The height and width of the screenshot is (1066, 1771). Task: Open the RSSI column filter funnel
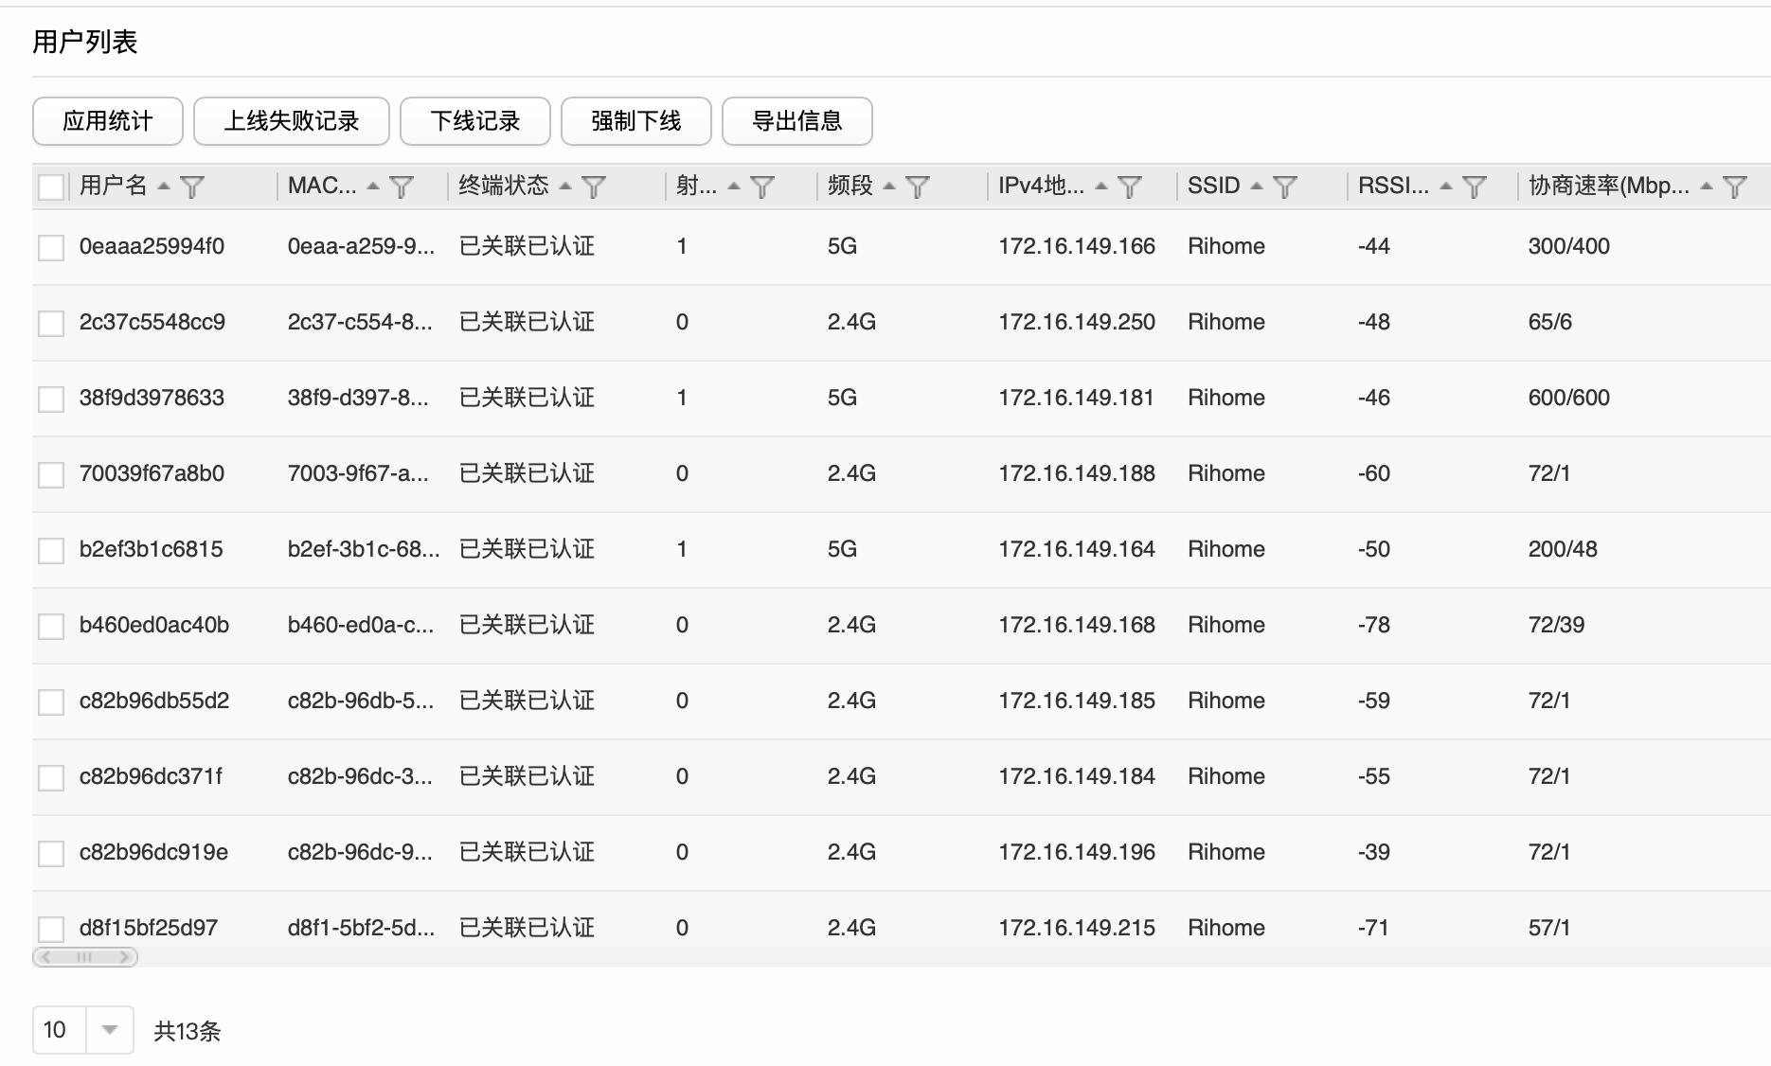tap(1474, 187)
